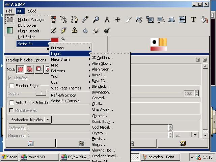Open Plugin Details menu entry

point(33,31)
